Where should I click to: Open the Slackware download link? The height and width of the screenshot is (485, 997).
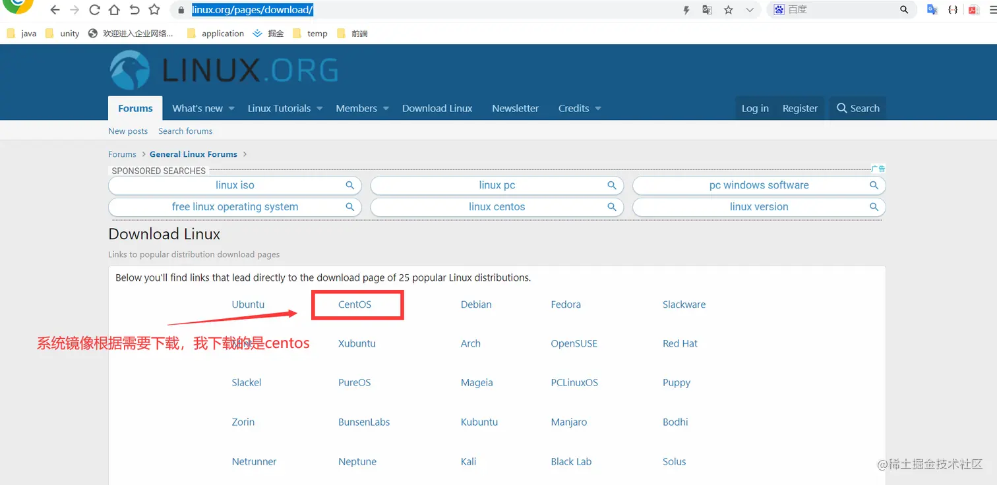click(x=684, y=304)
